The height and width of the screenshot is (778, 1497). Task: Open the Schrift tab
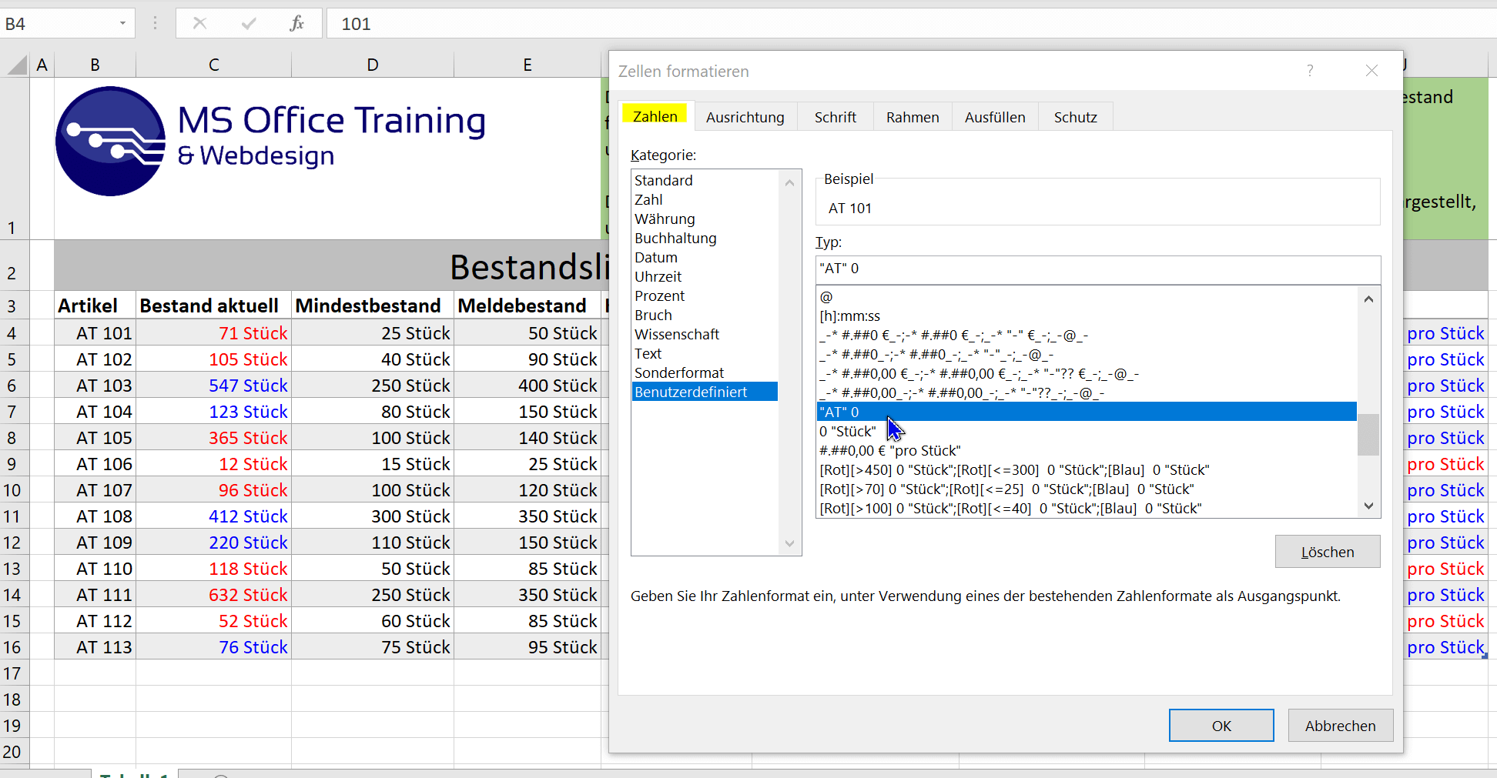(x=835, y=117)
